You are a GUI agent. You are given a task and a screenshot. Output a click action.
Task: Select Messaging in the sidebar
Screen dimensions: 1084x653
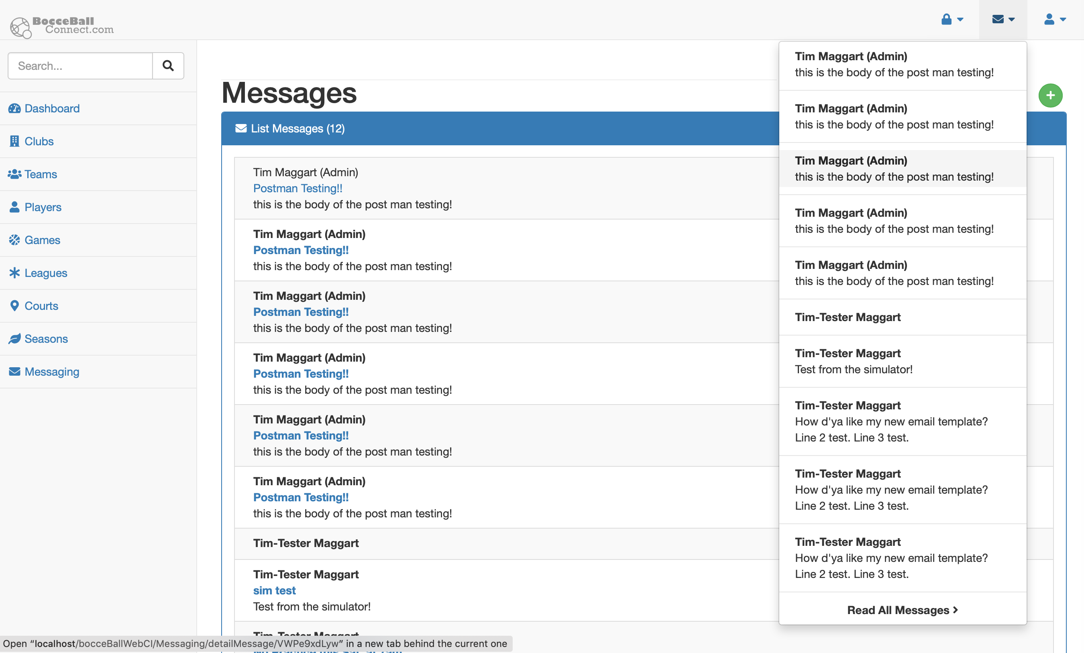click(51, 372)
